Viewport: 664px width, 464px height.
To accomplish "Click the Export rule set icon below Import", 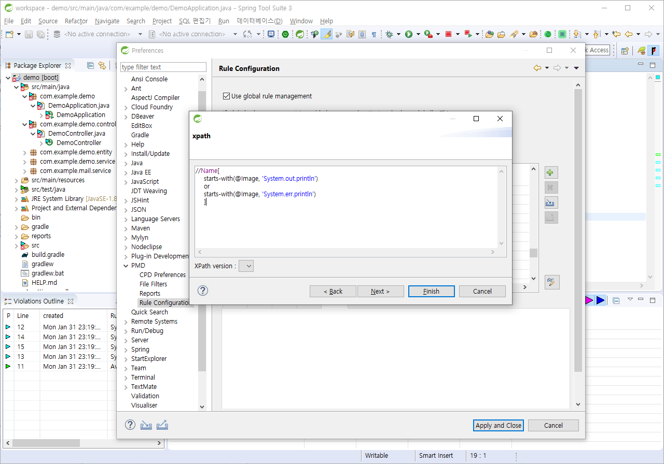I will click(551, 218).
